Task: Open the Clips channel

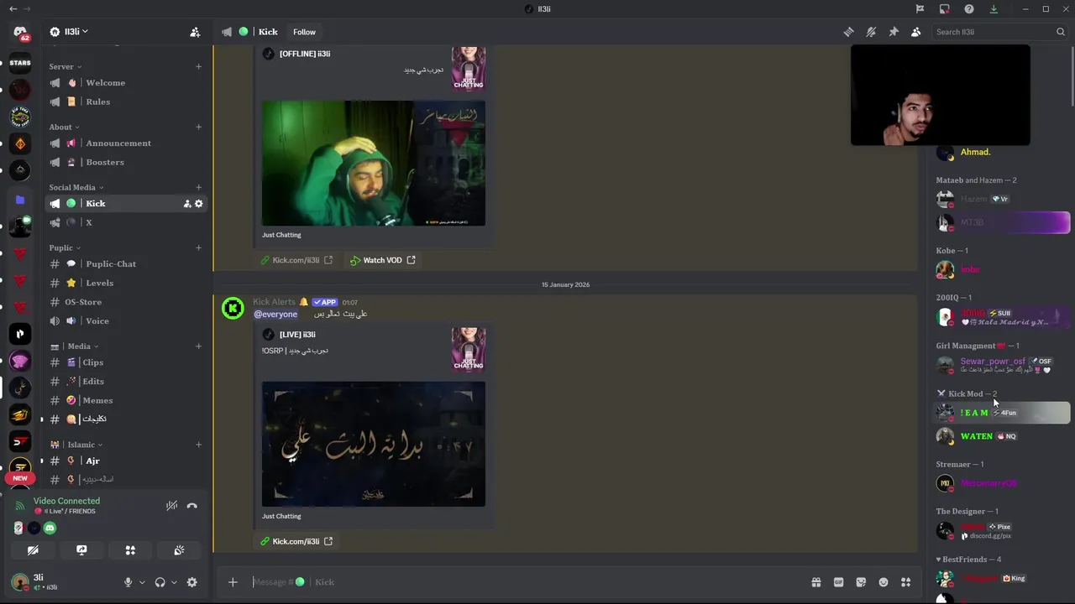Action: (x=126, y=362)
